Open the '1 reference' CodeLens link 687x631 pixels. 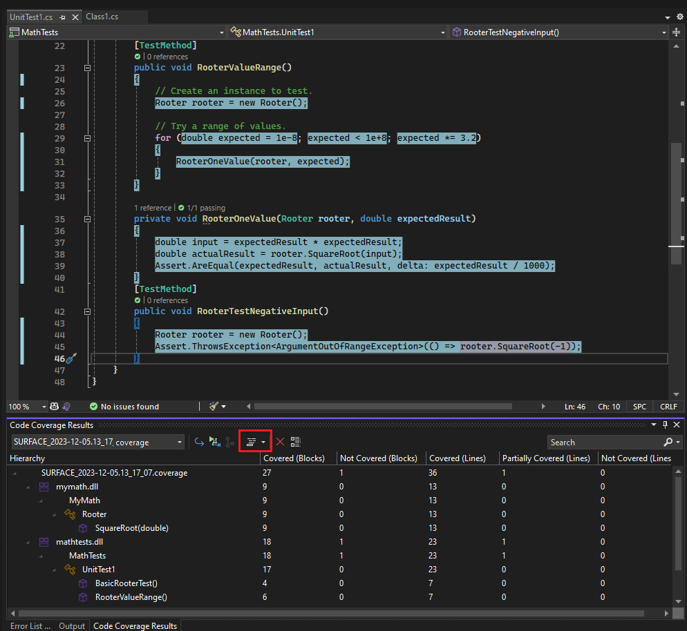[153, 208]
